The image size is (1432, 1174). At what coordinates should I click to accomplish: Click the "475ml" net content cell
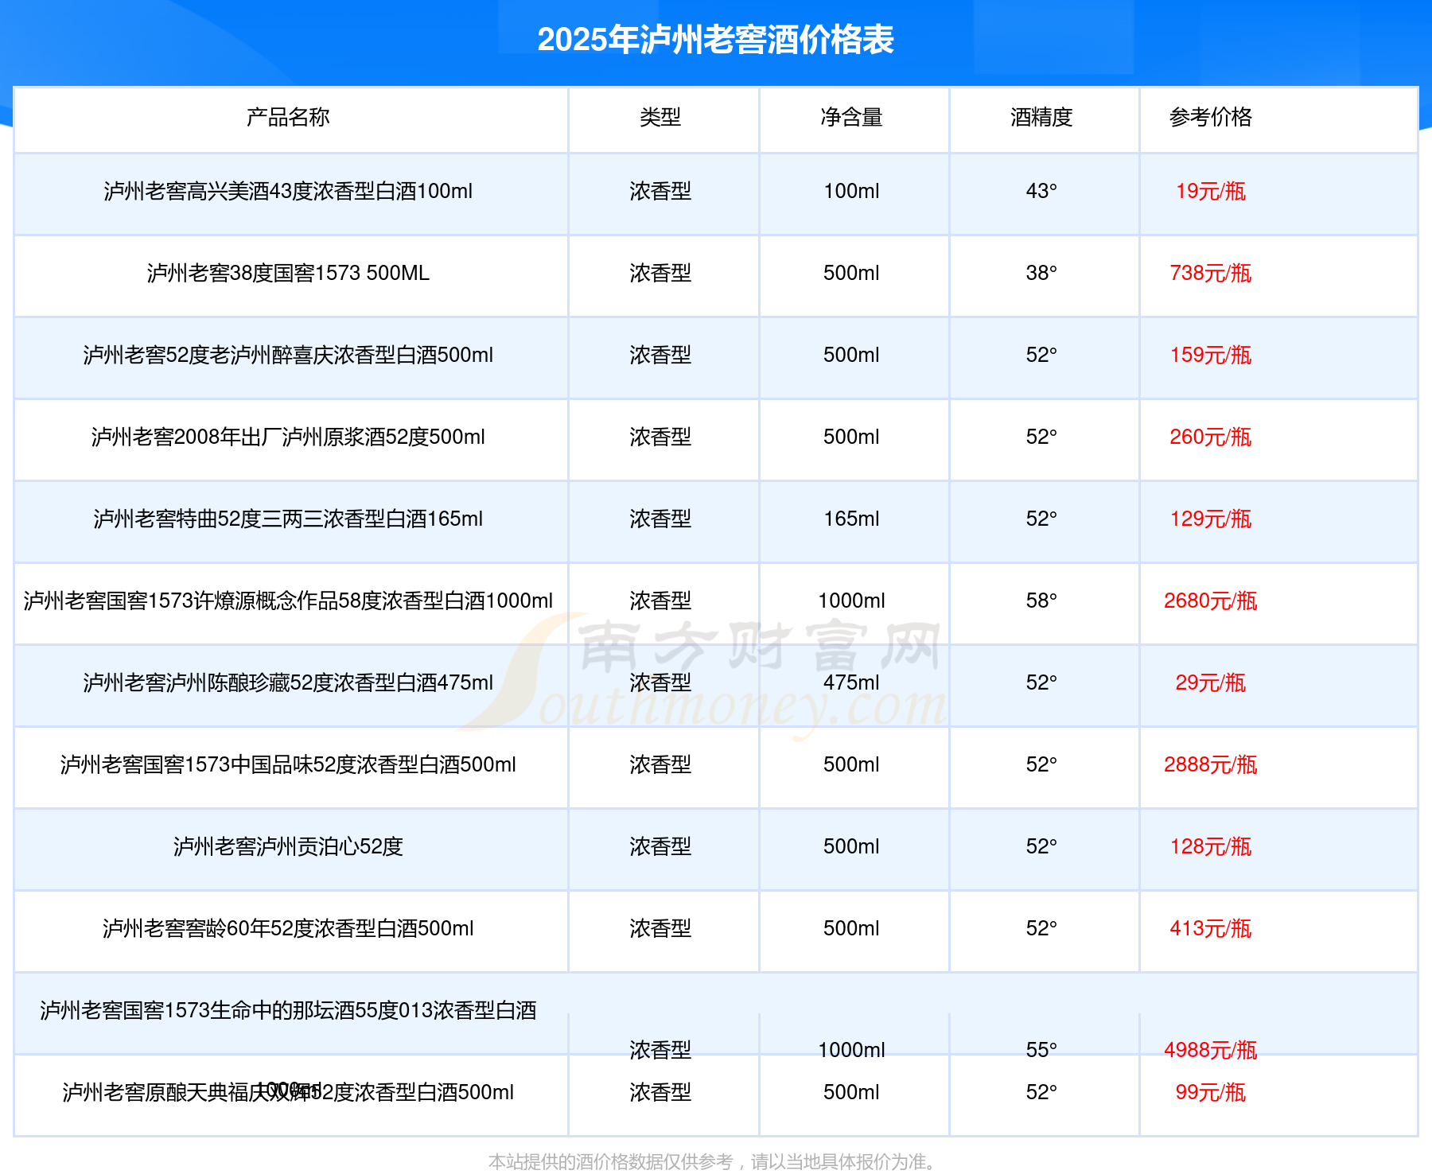[x=851, y=682]
